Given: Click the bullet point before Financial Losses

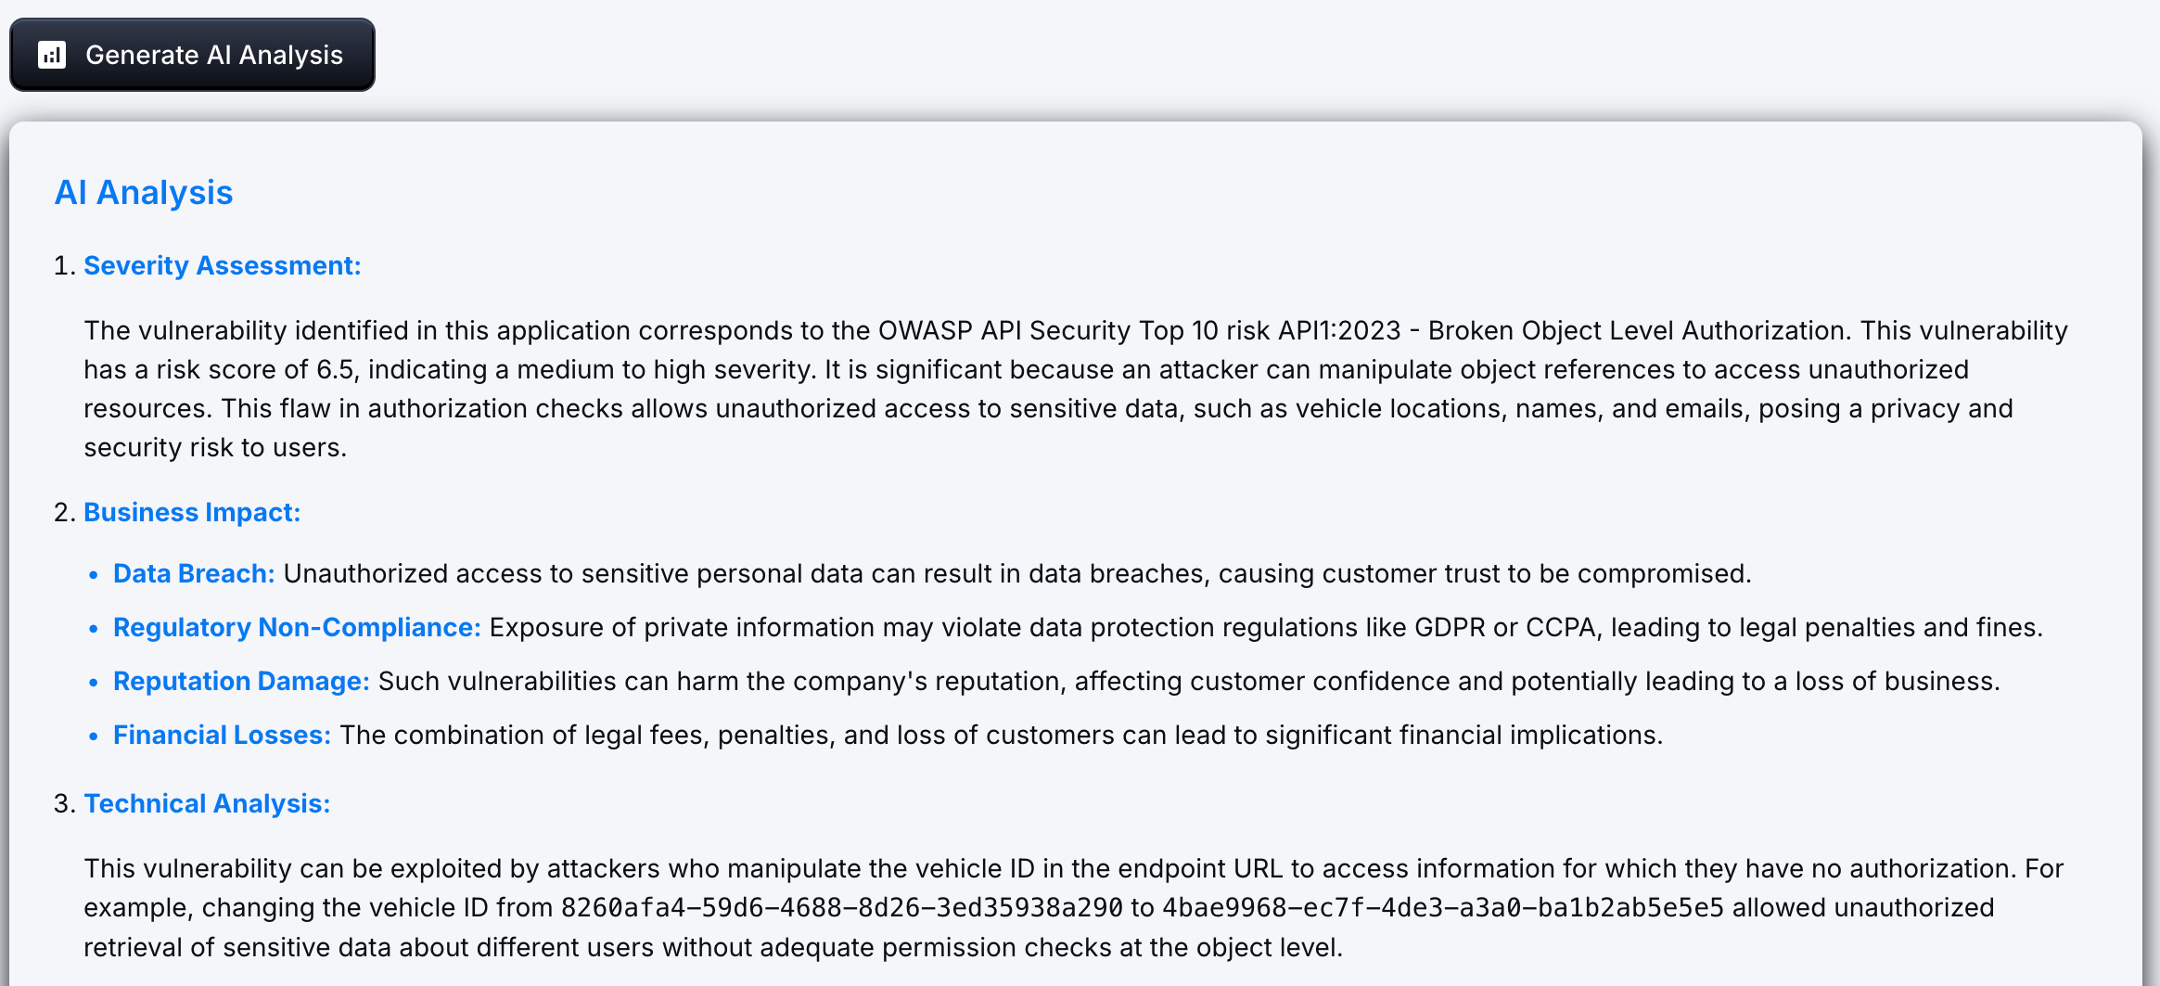Looking at the screenshot, I should click(x=93, y=736).
